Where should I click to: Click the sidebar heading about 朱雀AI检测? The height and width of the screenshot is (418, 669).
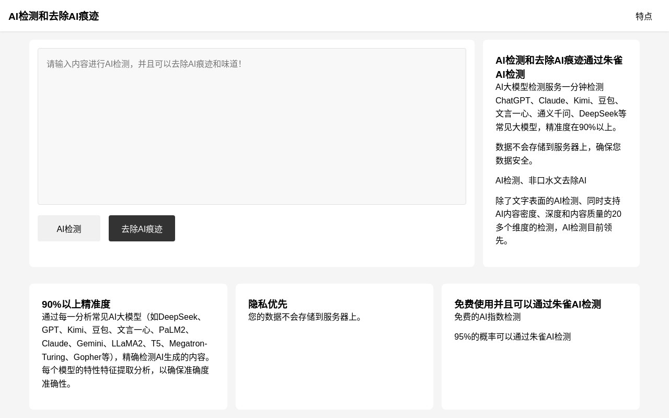[x=559, y=67]
